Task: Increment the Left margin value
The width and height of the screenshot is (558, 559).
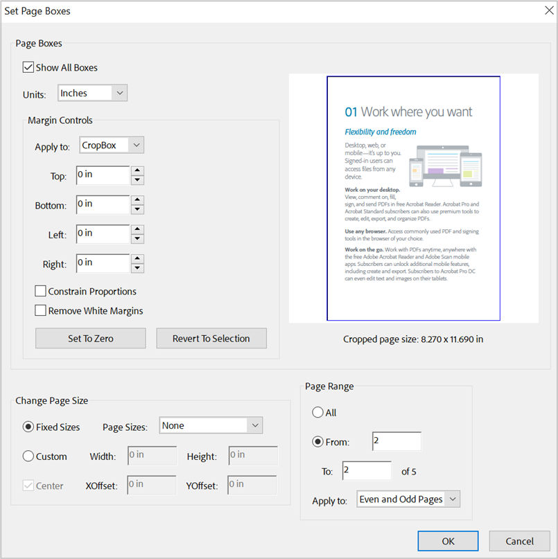Action: pyautogui.click(x=137, y=229)
